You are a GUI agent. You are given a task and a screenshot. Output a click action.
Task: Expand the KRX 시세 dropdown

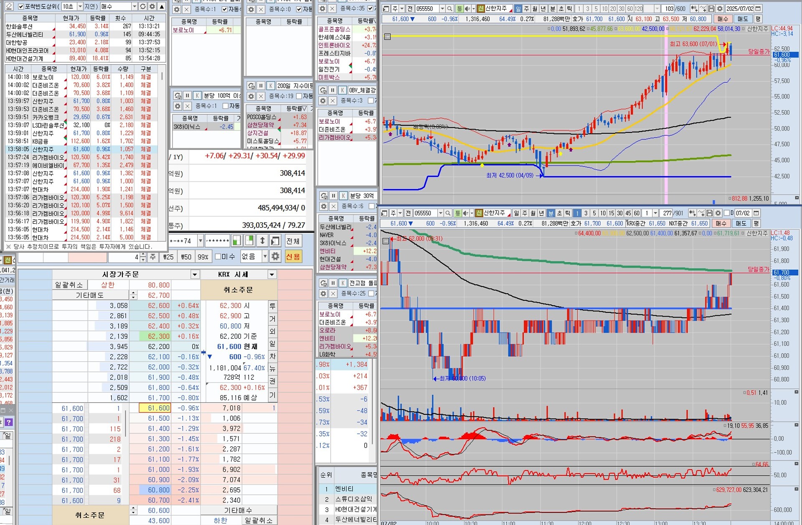tap(272, 274)
